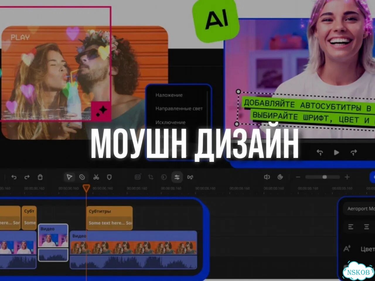Image resolution: width=375 pixels, height=281 pixels.
Task: Redo the action with the forward arrow
Action: pyautogui.click(x=27, y=177)
